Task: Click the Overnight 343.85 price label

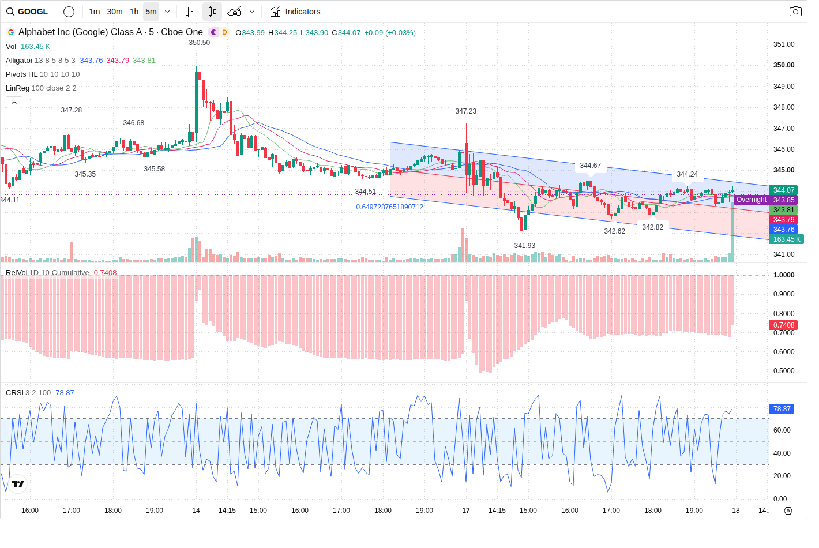Action: point(766,200)
